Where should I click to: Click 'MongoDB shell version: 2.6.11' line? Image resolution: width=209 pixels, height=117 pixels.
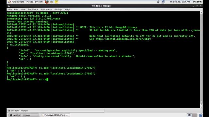pos(29,16)
